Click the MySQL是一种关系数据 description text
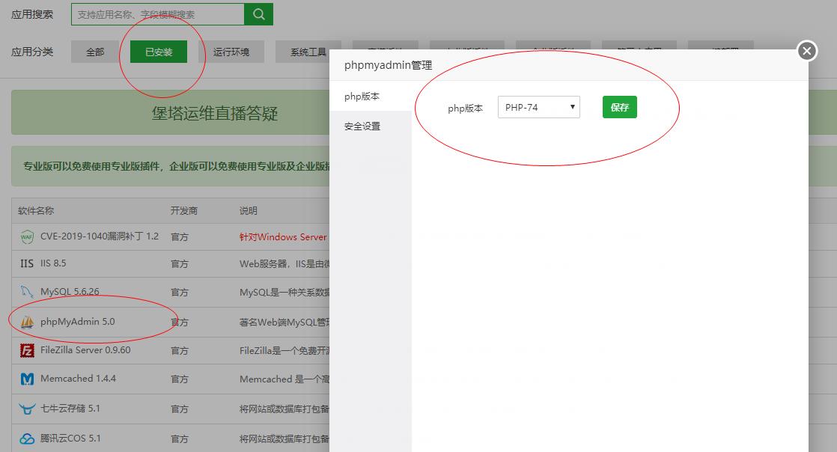This screenshot has height=452, width=837. pos(284,292)
